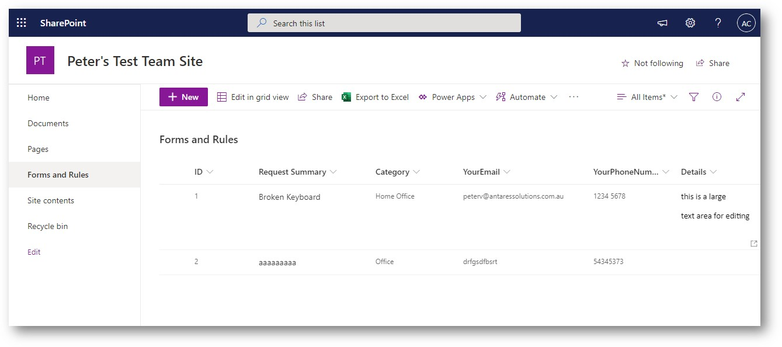Open the All Items view switcher
Viewport: 782px width, 347px height.
(x=647, y=97)
